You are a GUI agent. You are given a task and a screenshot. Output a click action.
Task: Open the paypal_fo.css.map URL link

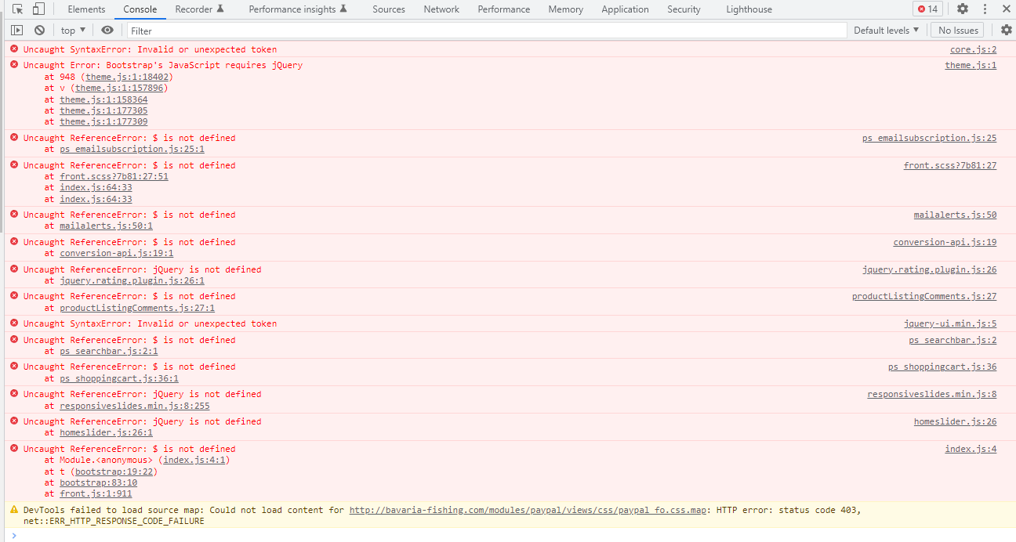529,510
